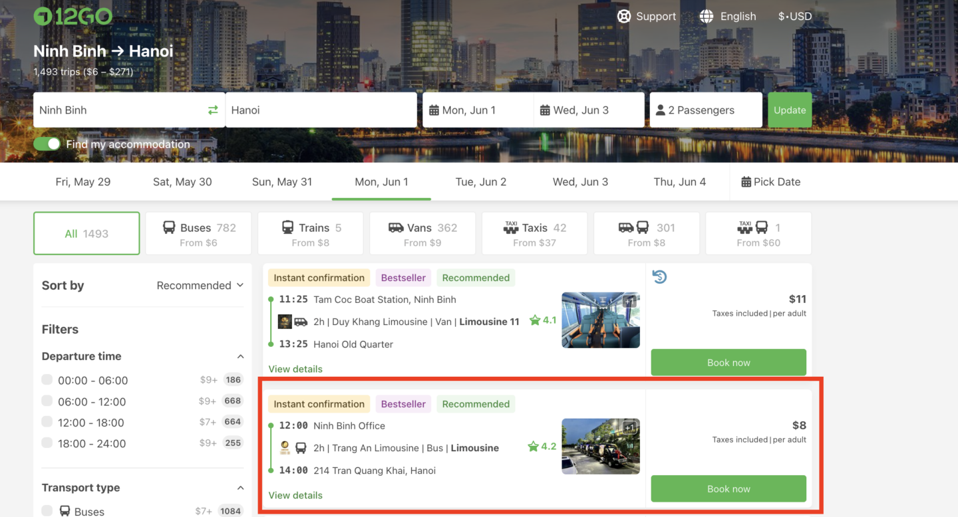Viewport: 958px width, 517px height.
Task: Open the Duy Khang van interior photo
Action: point(601,320)
